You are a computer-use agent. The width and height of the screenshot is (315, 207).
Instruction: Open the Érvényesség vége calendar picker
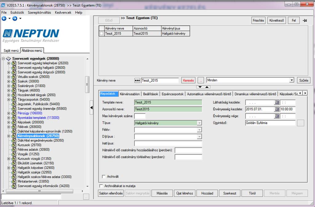[277, 116]
